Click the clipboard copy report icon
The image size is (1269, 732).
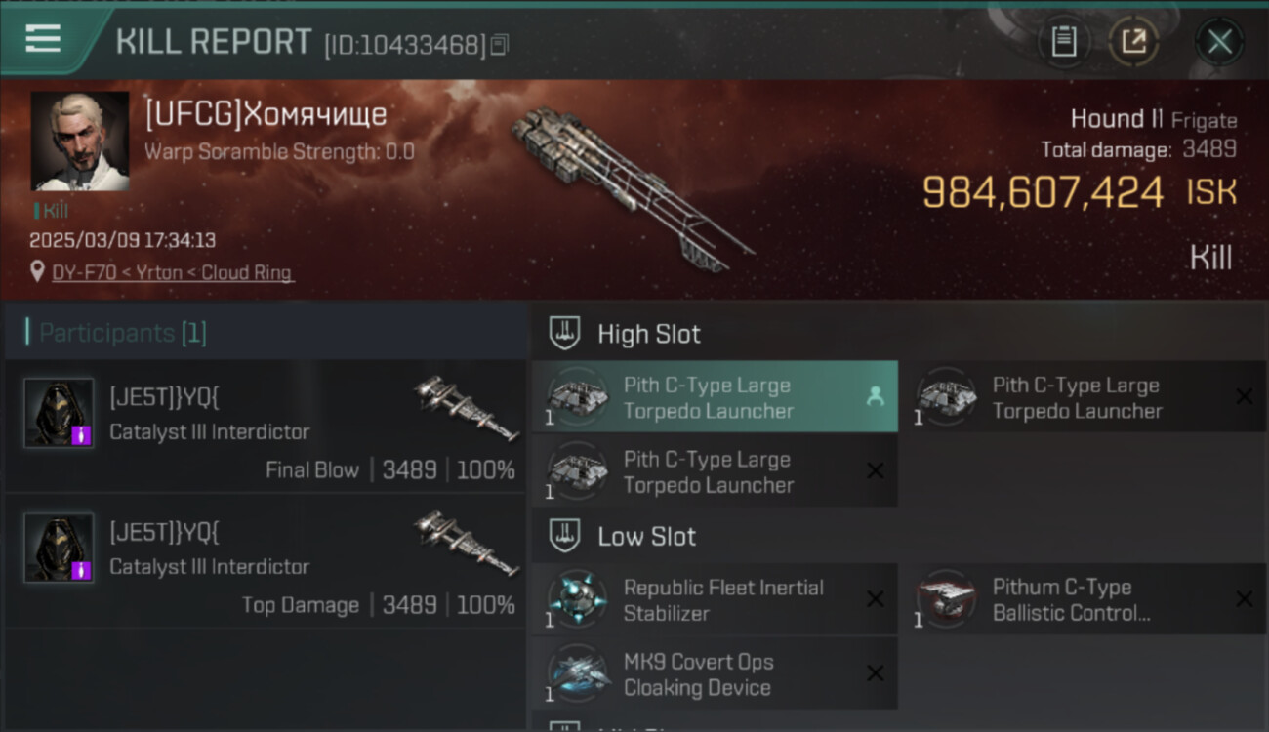(1064, 42)
